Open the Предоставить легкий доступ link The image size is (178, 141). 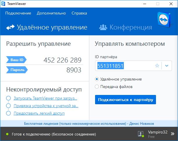39,113
